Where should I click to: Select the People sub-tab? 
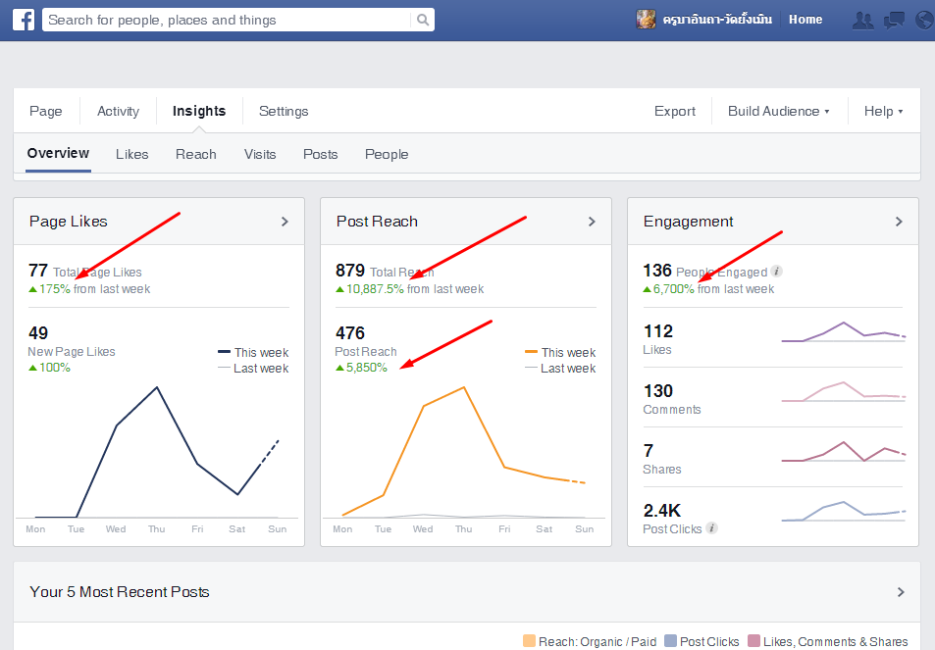(387, 154)
